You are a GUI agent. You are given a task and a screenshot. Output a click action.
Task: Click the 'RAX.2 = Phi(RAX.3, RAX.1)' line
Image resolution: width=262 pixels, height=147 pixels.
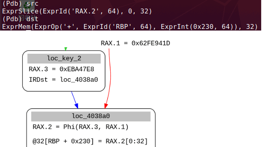coord(81,127)
